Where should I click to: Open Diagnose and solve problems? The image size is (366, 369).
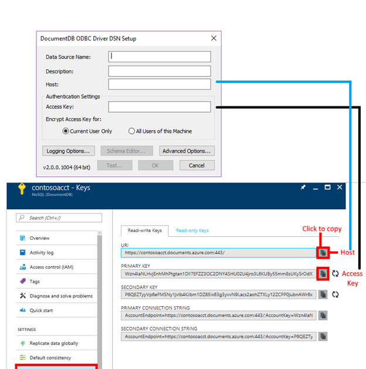[x=56, y=296]
